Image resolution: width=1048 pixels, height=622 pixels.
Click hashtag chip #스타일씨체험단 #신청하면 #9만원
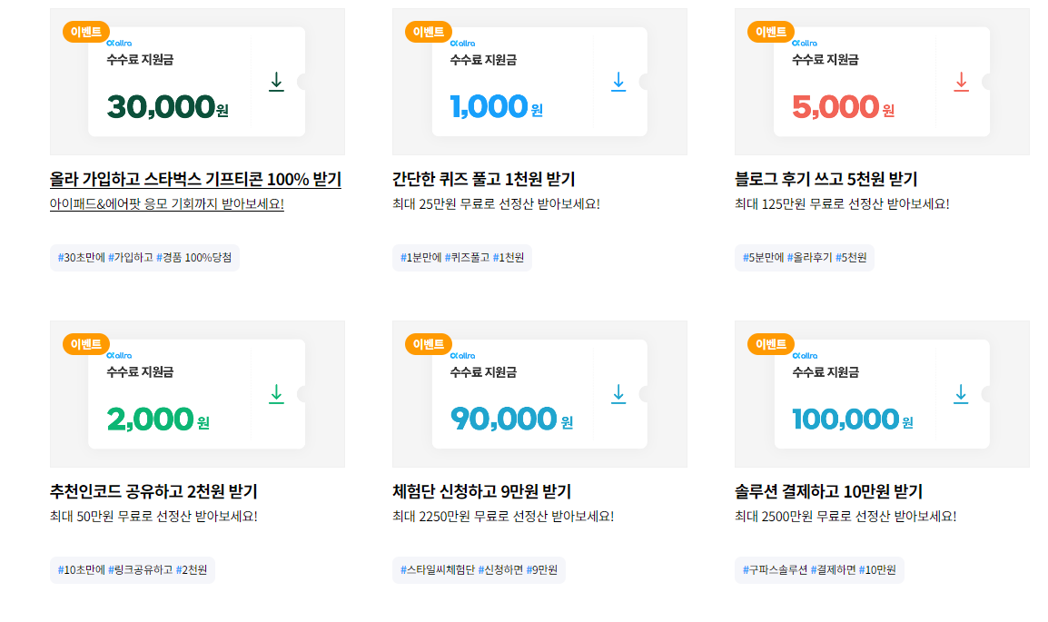pos(479,570)
